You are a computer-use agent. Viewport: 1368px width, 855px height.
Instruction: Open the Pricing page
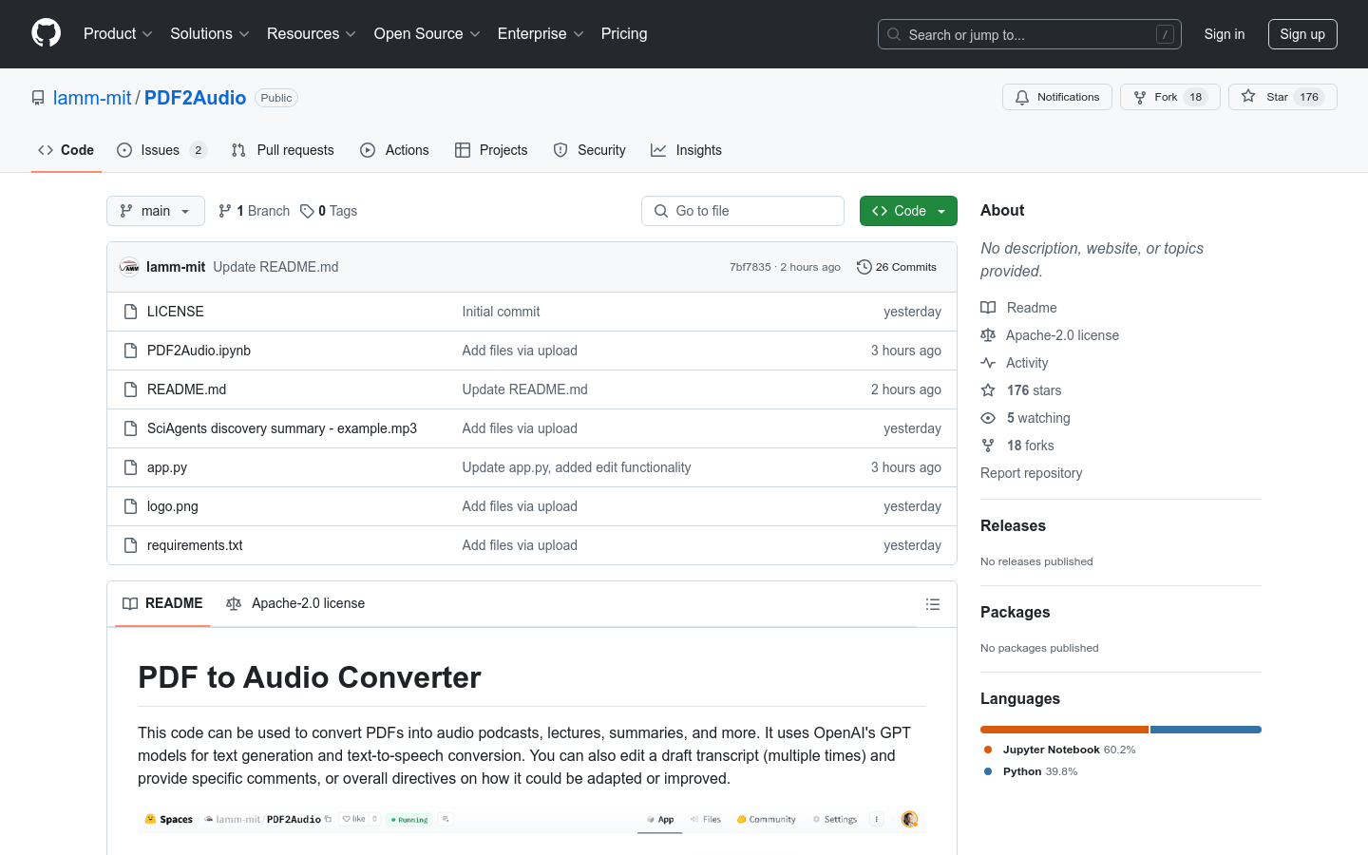624,33
